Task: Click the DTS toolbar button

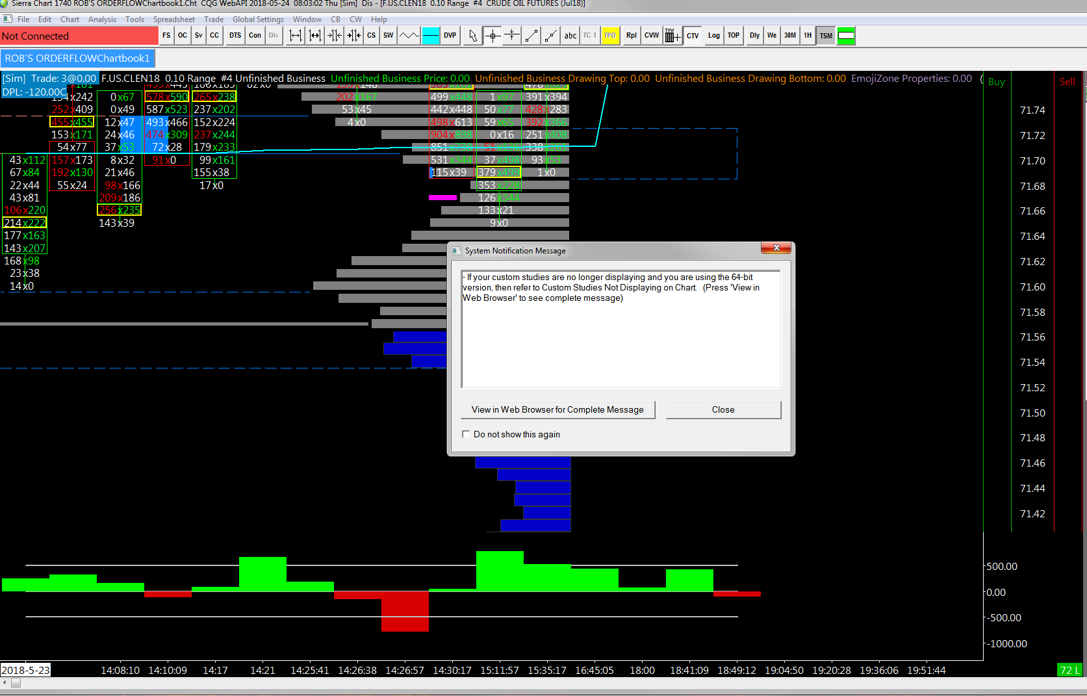Action: [x=235, y=36]
